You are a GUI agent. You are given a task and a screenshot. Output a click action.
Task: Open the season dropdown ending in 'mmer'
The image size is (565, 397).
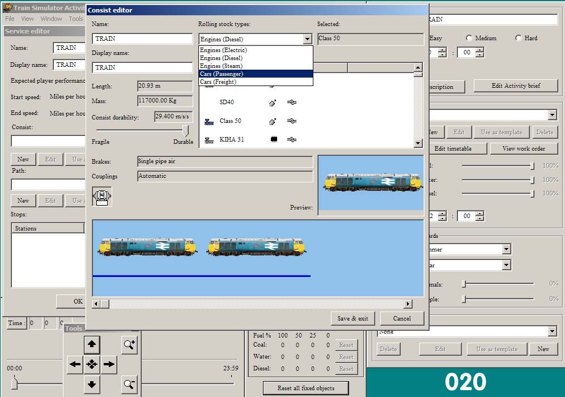pos(506,249)
